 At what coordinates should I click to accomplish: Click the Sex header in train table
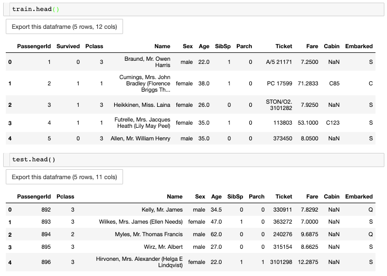pos(187,47)
